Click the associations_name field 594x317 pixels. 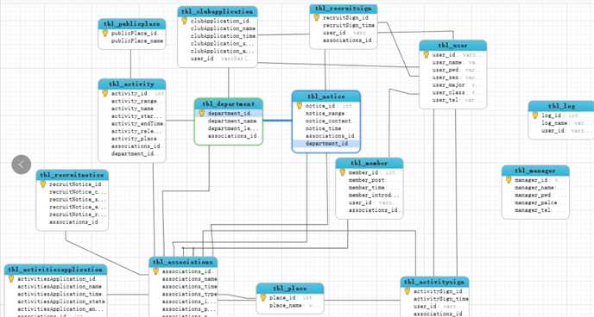pyautogui.click(x=189, y=279)
